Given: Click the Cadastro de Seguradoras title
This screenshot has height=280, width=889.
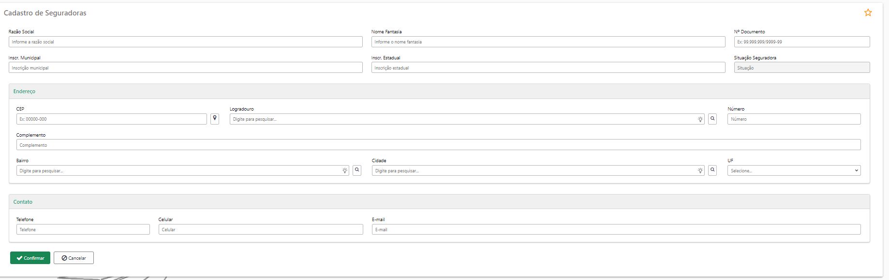Looking at the screenshot, I should pos(45,13).
